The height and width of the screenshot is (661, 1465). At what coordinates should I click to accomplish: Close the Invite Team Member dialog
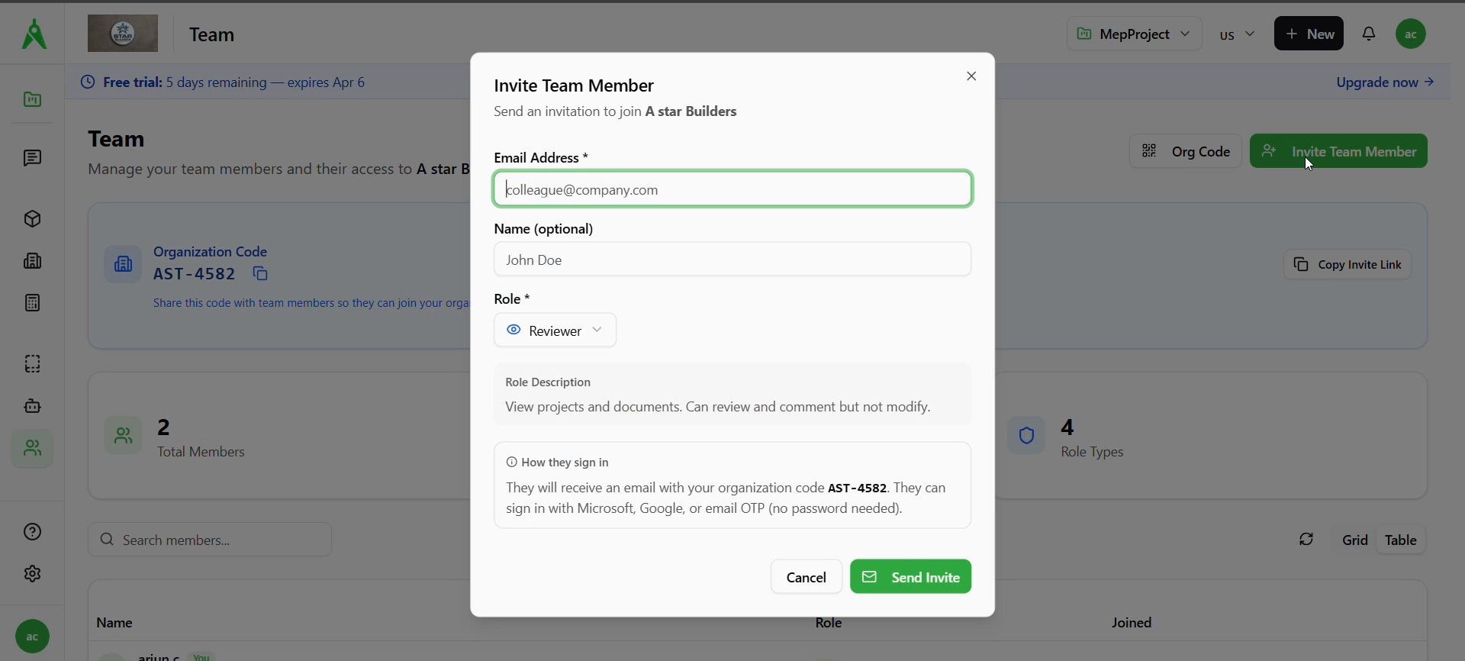971,76
